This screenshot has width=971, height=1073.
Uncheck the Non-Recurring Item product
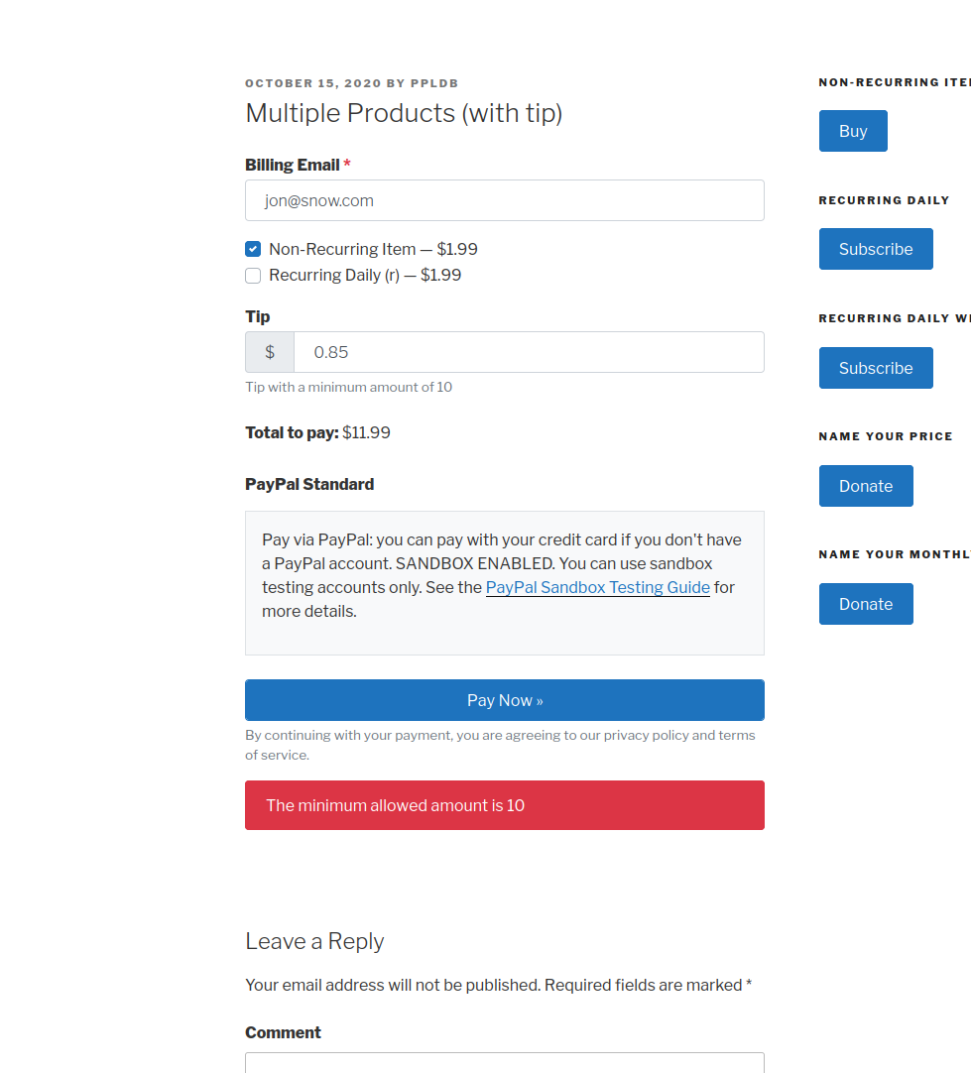click(x=253, y=249)
